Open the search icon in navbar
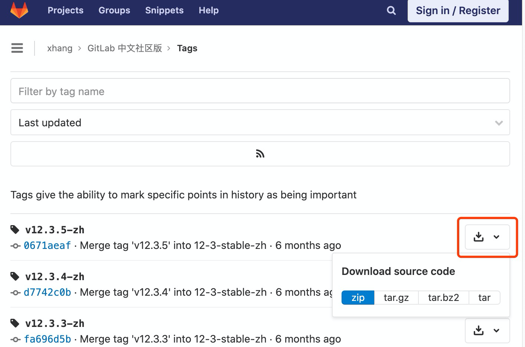 point(391,10)
